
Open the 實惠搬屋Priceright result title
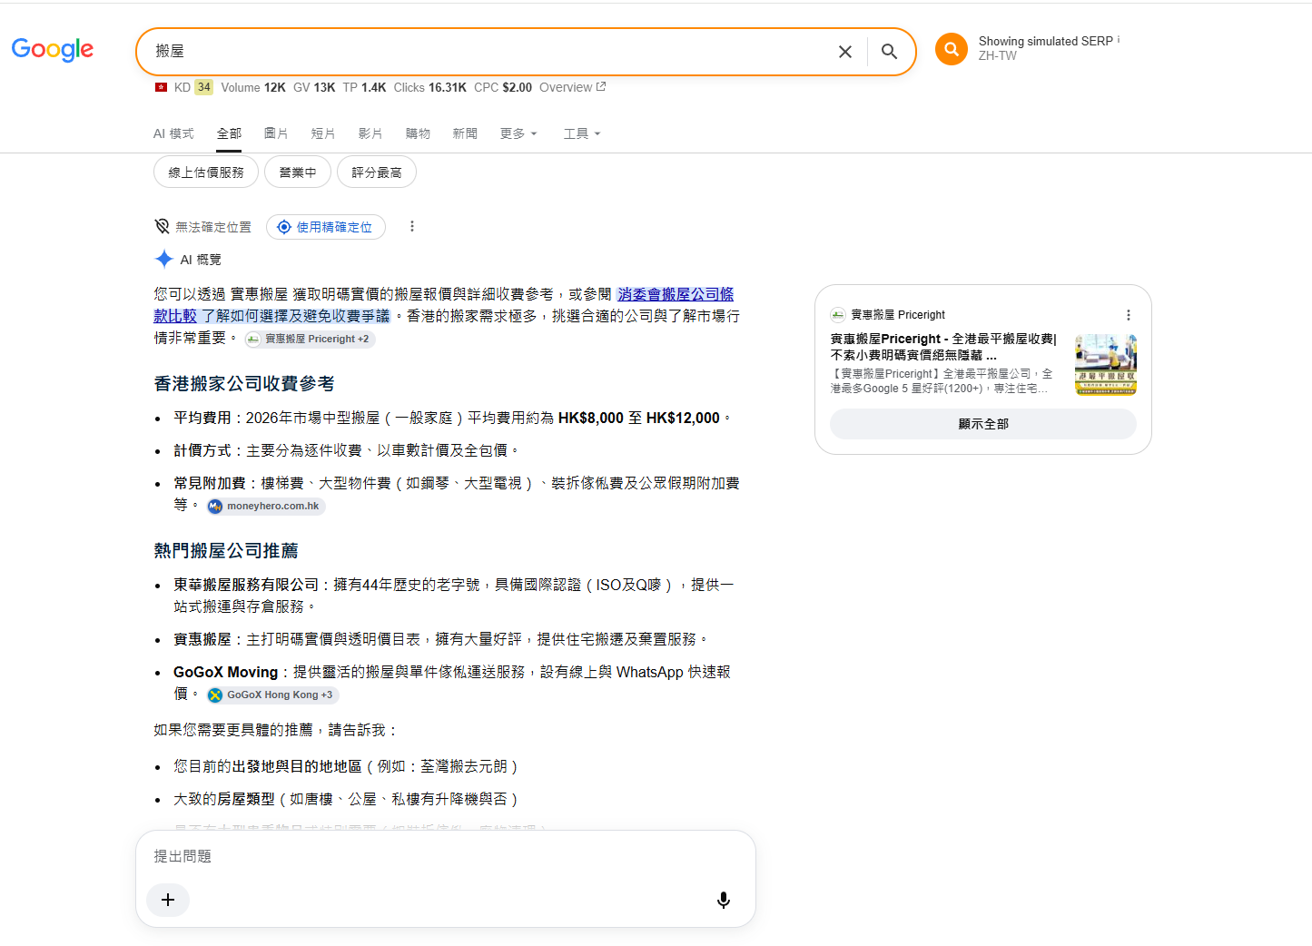coord(943,347)
